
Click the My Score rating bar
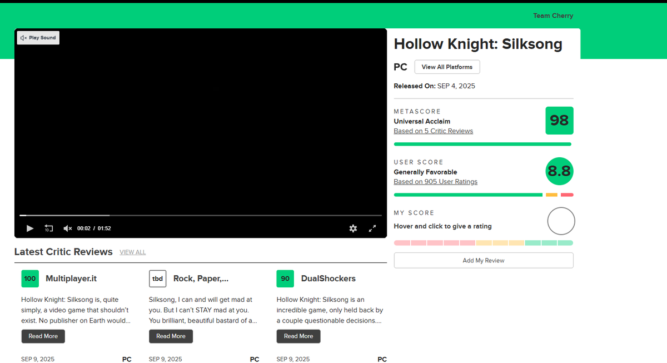click(x=483, y=243)
